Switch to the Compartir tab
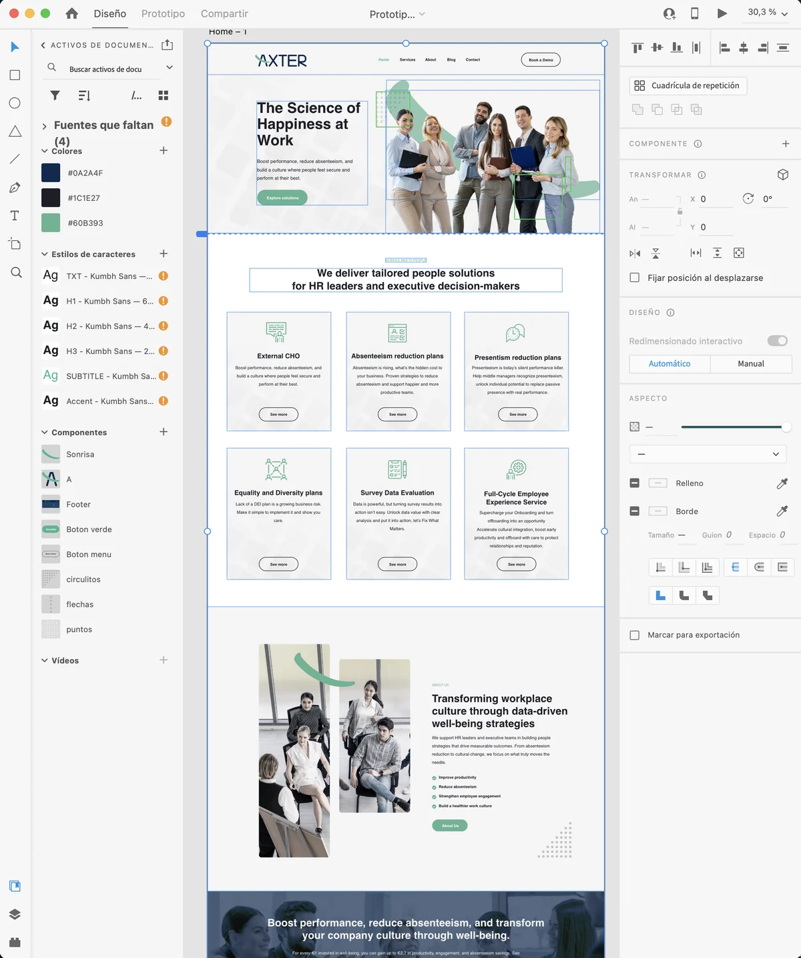 [224, 13]
